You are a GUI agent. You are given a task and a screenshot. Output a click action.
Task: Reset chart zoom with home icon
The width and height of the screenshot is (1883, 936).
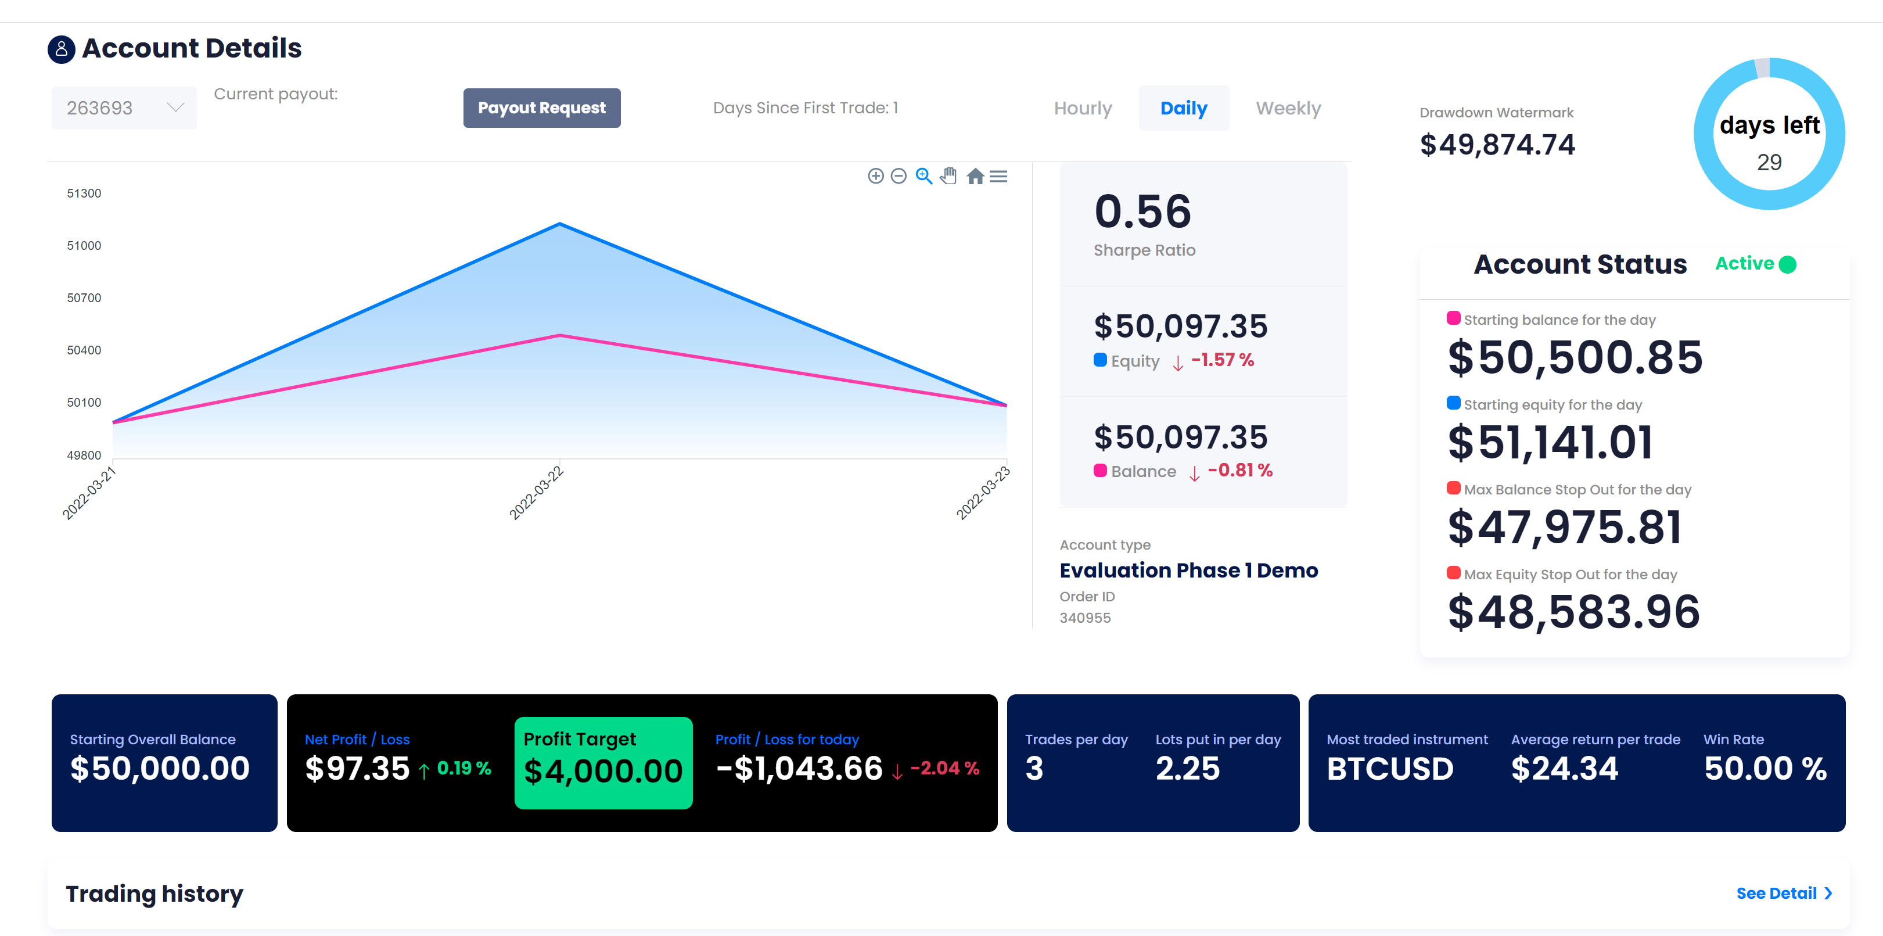point(975,176)
